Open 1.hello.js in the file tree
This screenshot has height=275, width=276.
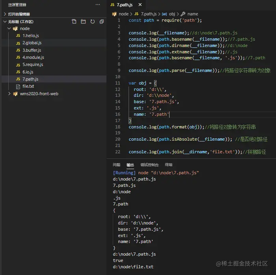pyautogui.click(x=54, y=36)
